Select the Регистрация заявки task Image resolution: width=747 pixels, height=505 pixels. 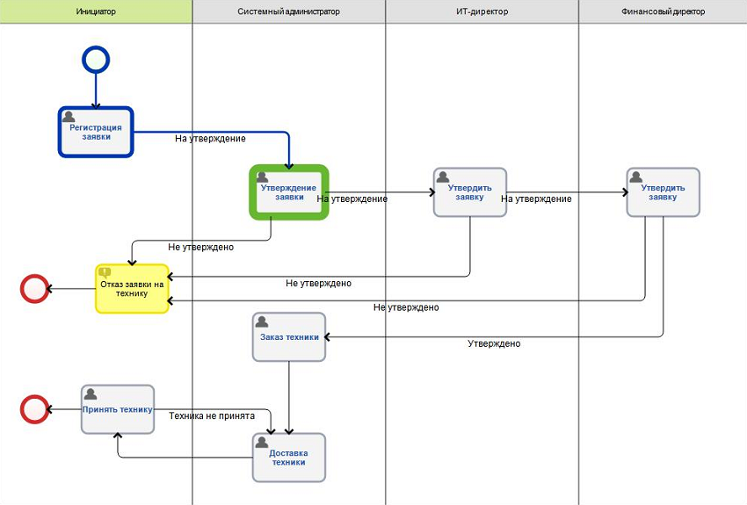[x=96, y=133]
